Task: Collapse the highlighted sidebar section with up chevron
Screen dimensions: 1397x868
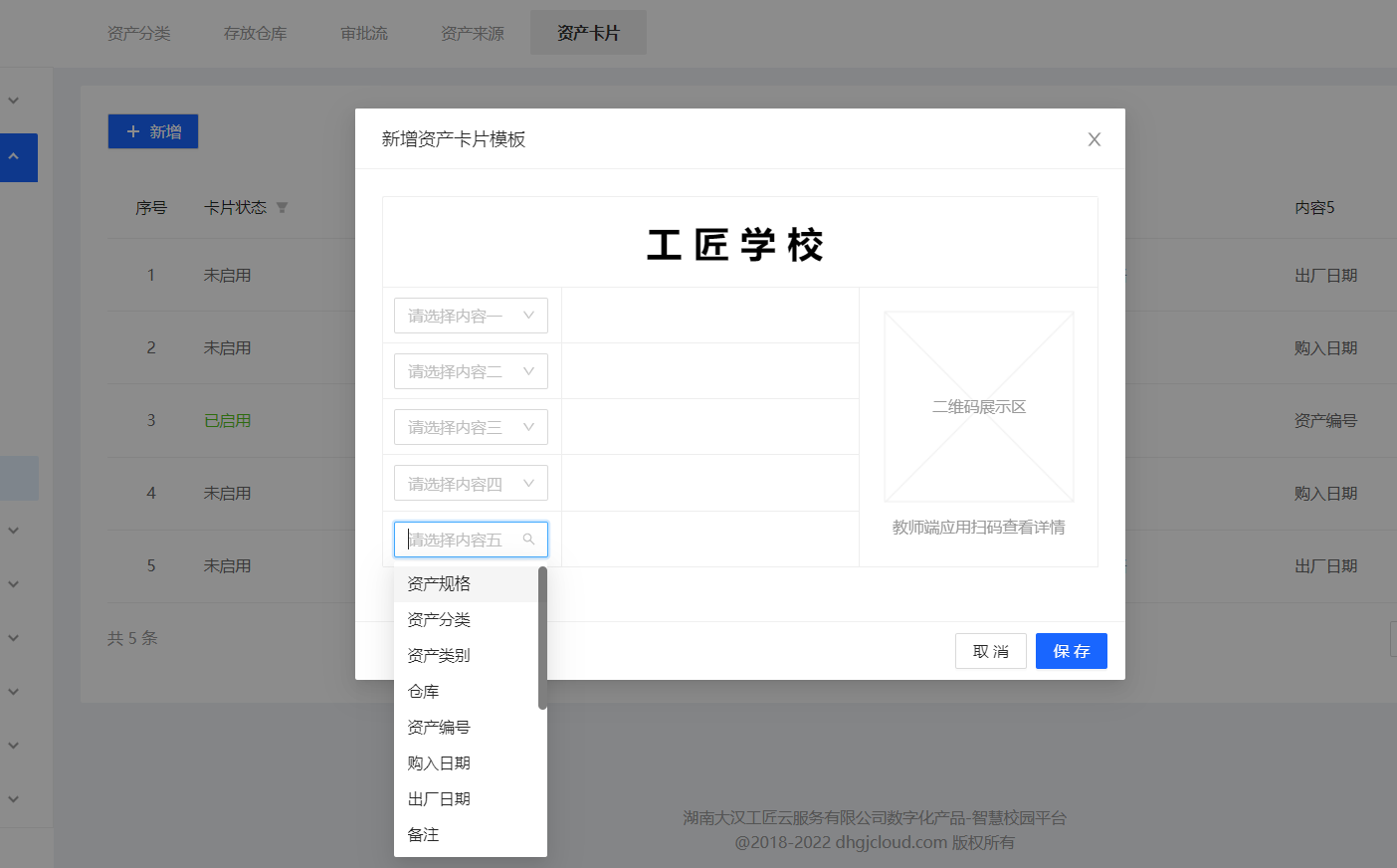Action: point(13,157)
